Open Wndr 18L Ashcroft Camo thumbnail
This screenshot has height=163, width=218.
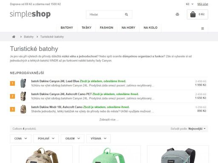click(x=23, y=109)
